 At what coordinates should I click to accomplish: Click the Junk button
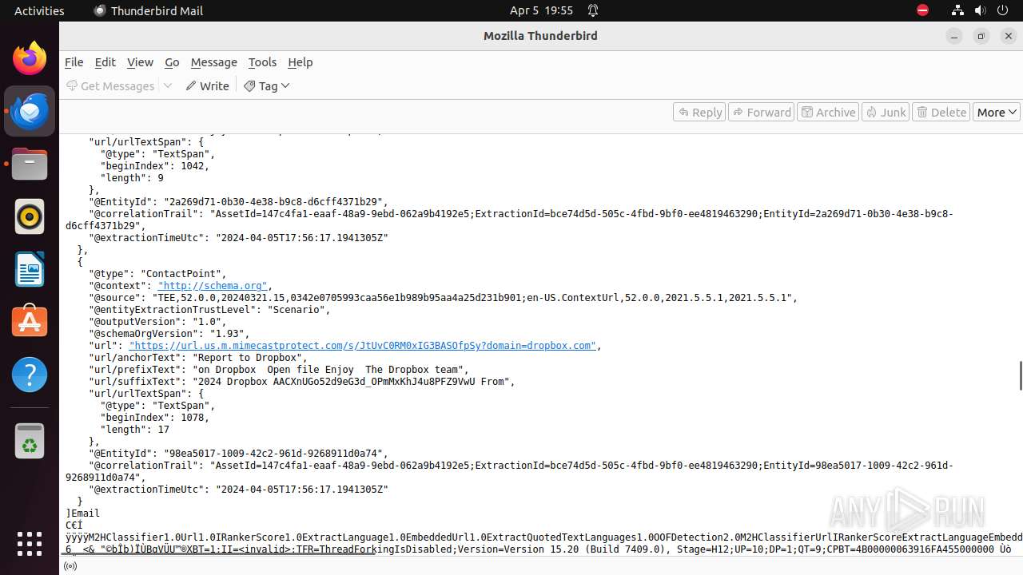pos(886,112)
